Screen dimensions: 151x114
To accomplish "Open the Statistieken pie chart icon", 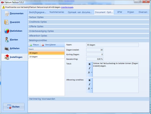I will pos(7,31).
